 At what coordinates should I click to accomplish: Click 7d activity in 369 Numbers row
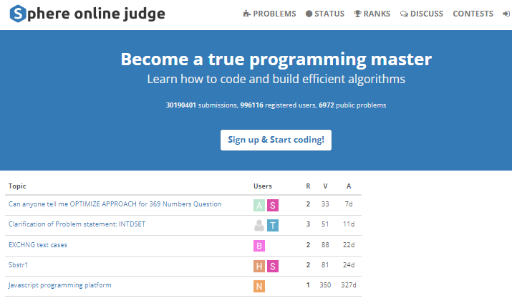coord(349,204)
